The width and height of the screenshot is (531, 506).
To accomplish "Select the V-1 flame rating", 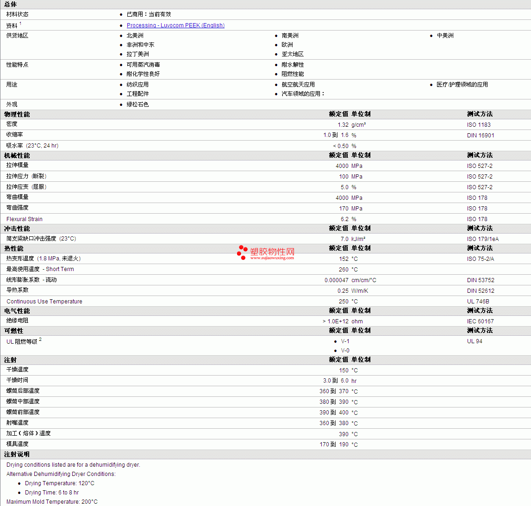I will (x=345, y=341).
